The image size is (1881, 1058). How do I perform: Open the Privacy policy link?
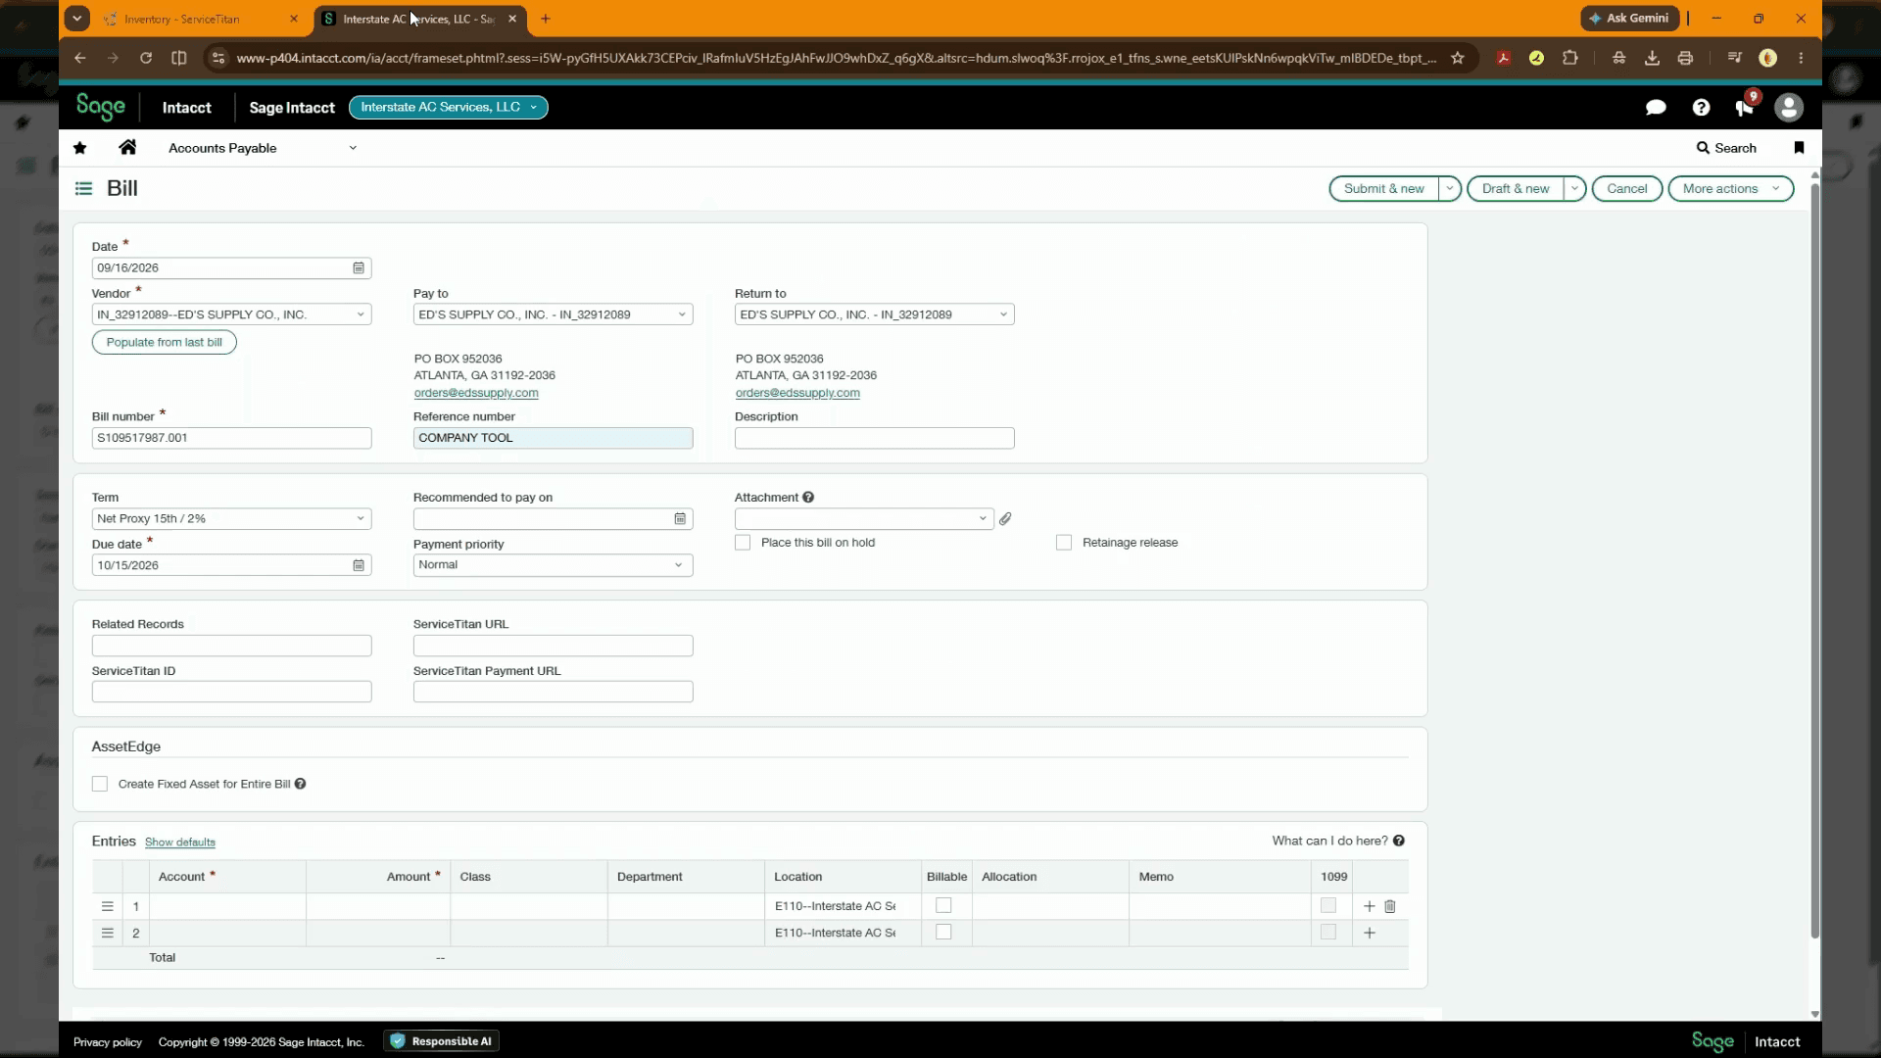108,1042
